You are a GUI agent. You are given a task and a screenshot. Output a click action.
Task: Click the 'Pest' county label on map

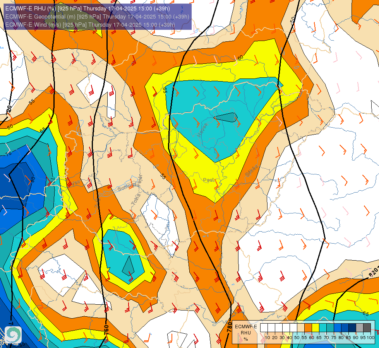click(x=208, y=180)
